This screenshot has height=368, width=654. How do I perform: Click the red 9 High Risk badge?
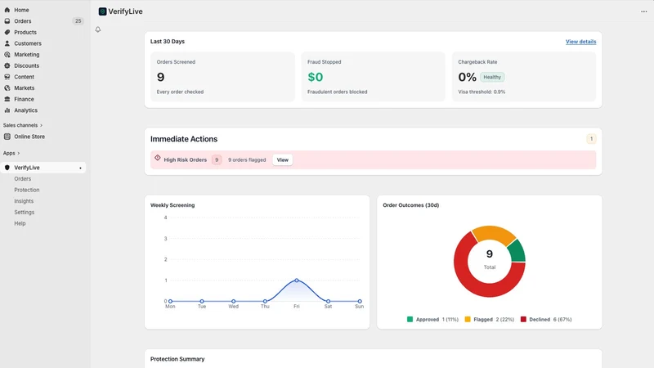(217, 159)
